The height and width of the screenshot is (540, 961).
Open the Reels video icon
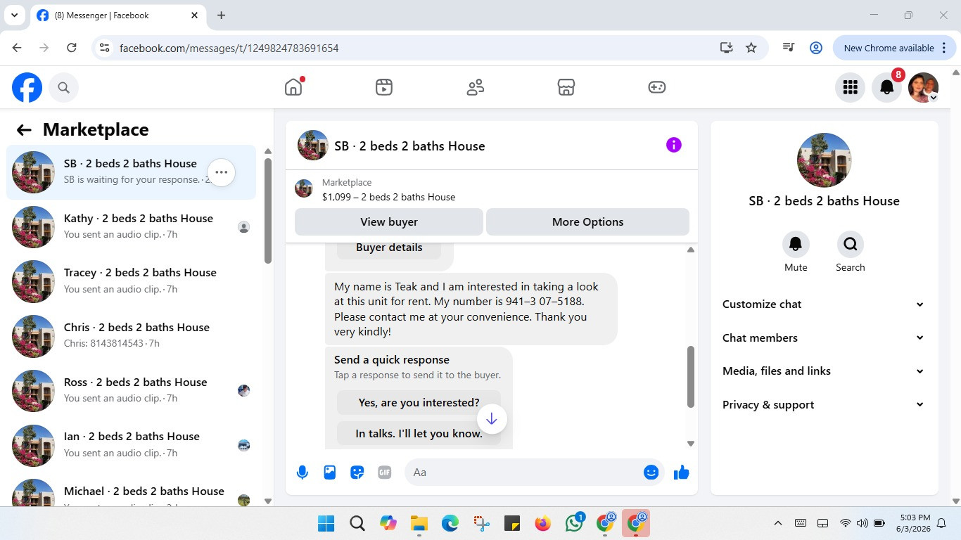(384, 87)
